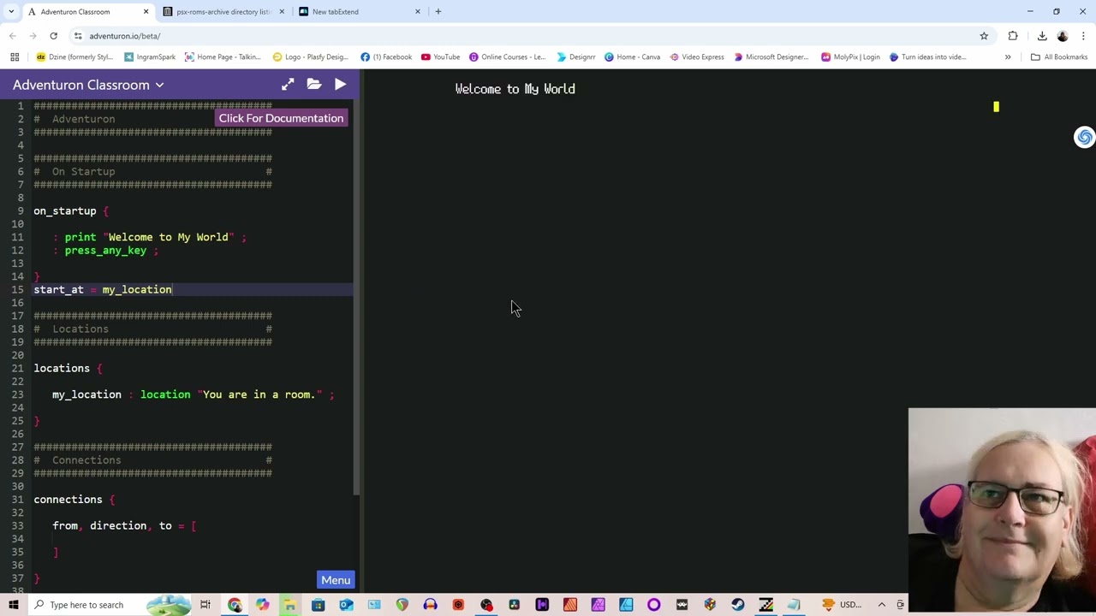Open the All Bookmarks folder

pos(1059,57)
